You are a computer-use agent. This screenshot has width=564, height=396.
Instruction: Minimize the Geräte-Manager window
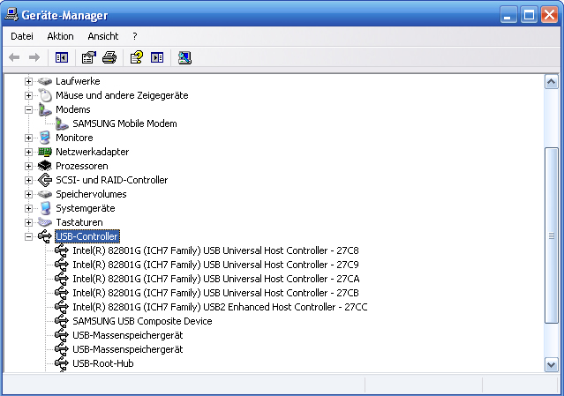coord(508,15)
